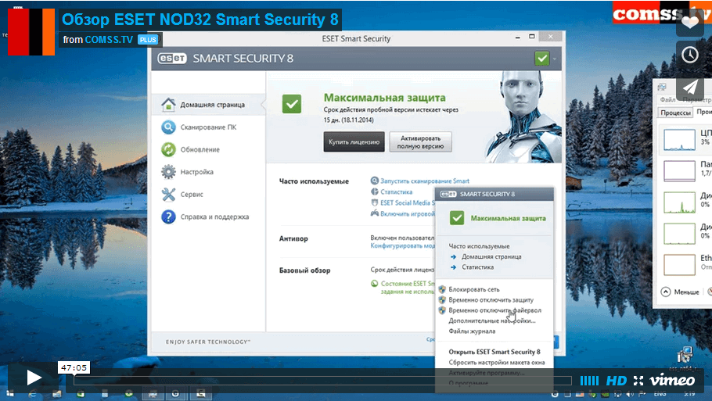Choose 'Статистика' in the tray popup
Screen dimensions: 712x401
coord(478,267)
